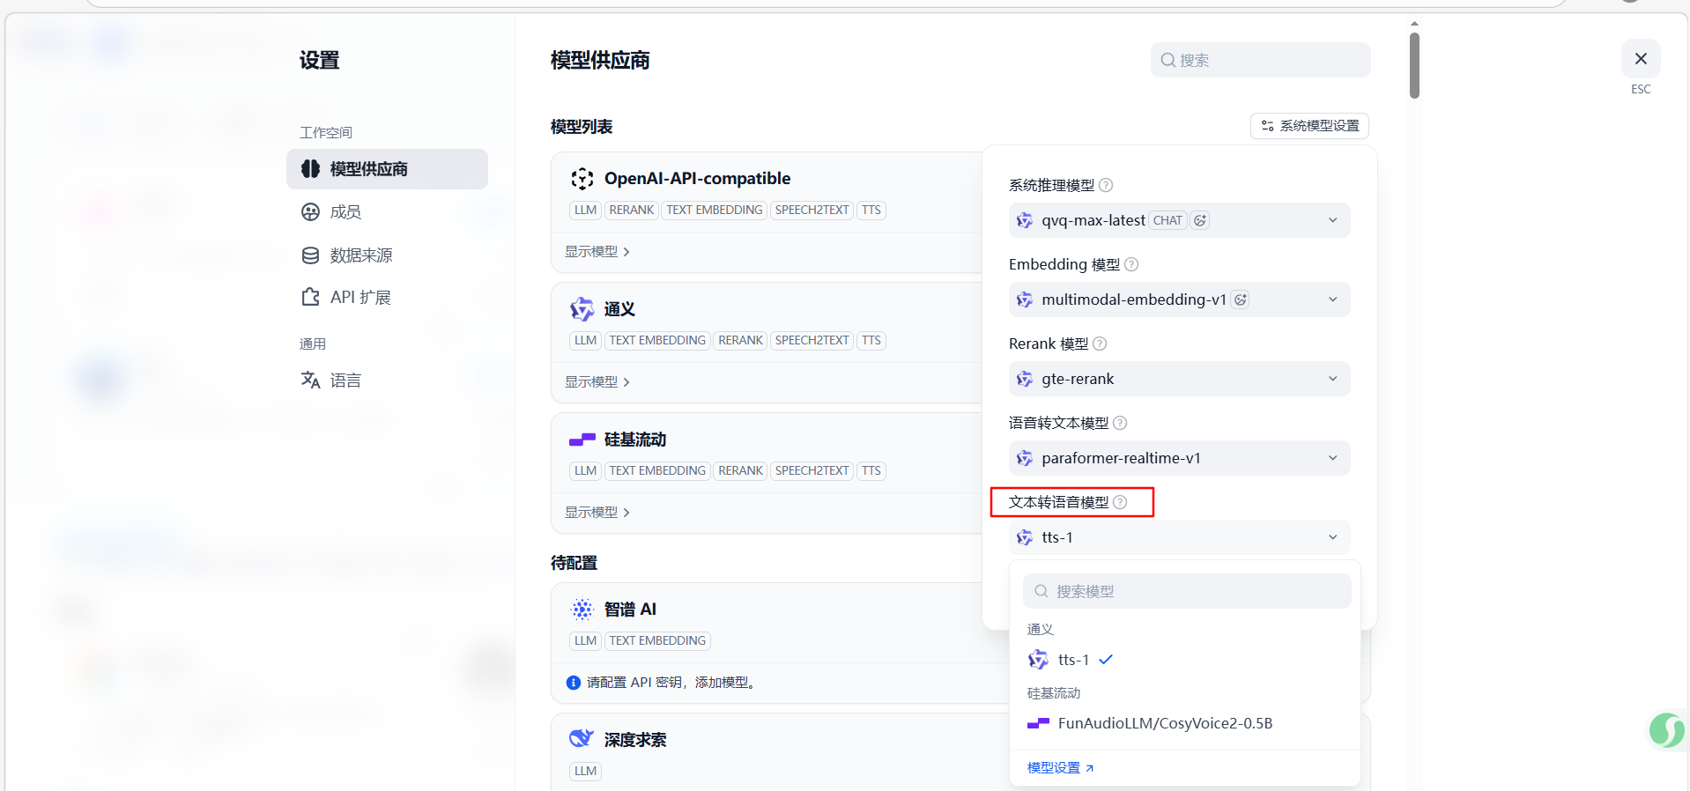The height and width of the screenshot is (791, 1690).
Task: Click the TEXT EMBEDDING tag under 智谱 AI
Action: coord(657,641)
